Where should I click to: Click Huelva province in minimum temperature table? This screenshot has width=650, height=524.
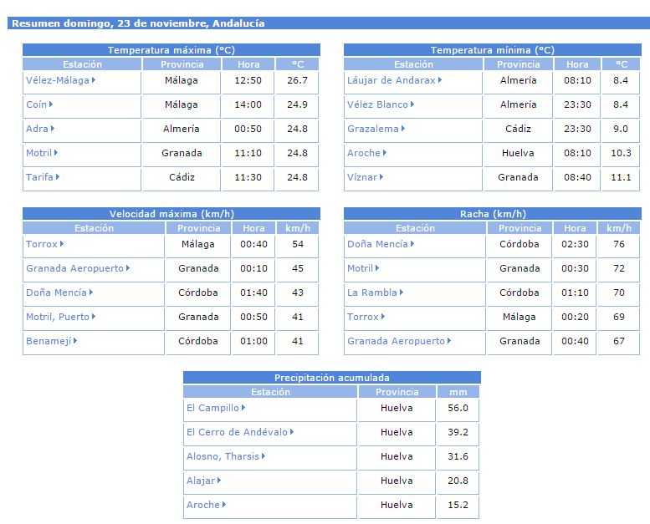pyautogui.click(x=518, y=153)
